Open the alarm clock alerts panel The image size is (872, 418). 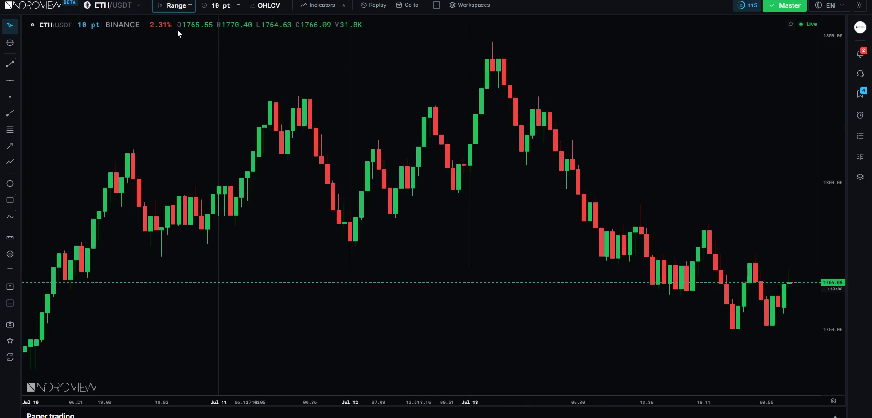click(860, 115)
